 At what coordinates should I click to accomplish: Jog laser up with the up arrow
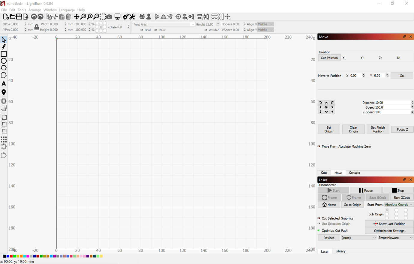tap(326, 103)
